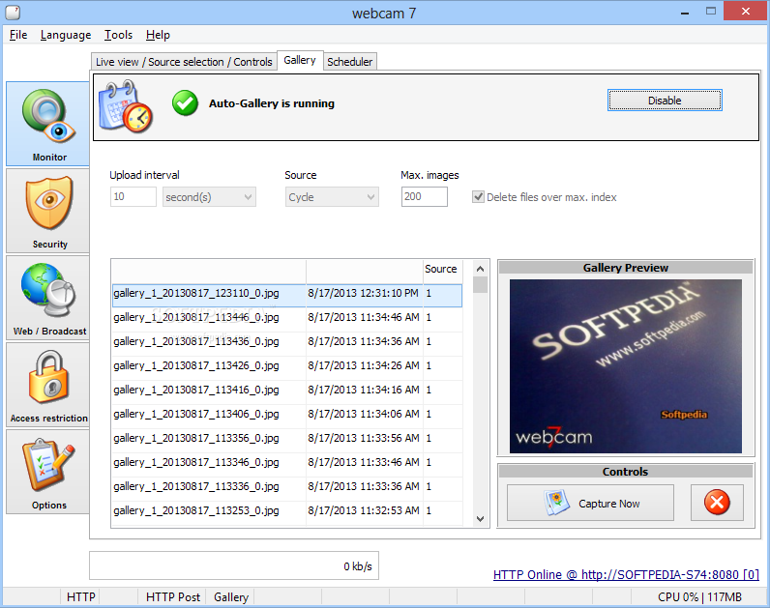770x608 pixels.
Task: Disable the Auto-Gallery
Action: (665, 101)
